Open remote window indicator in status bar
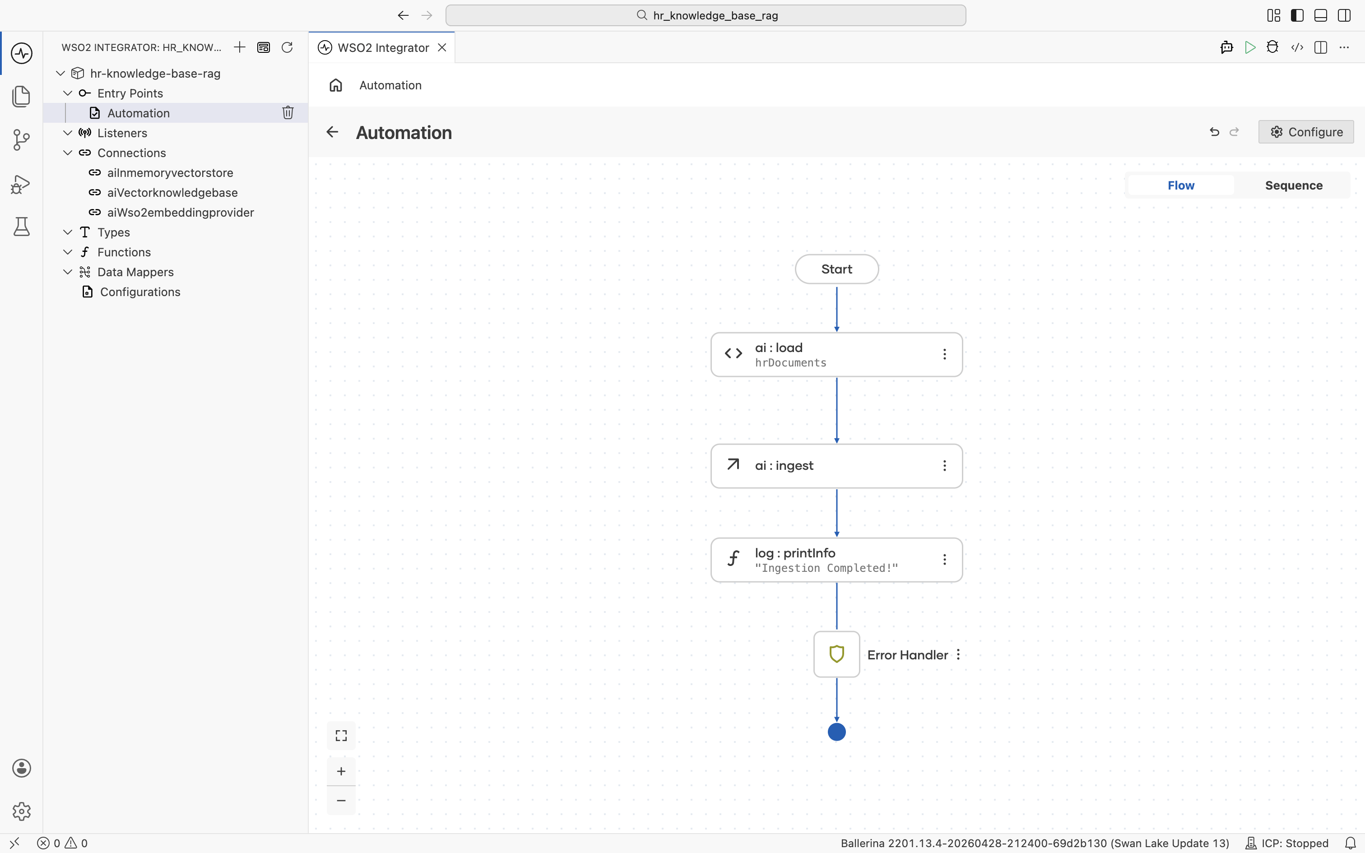 (14, 844)
